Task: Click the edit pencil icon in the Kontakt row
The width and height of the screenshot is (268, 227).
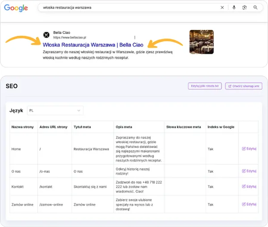Action: (244, 186)
